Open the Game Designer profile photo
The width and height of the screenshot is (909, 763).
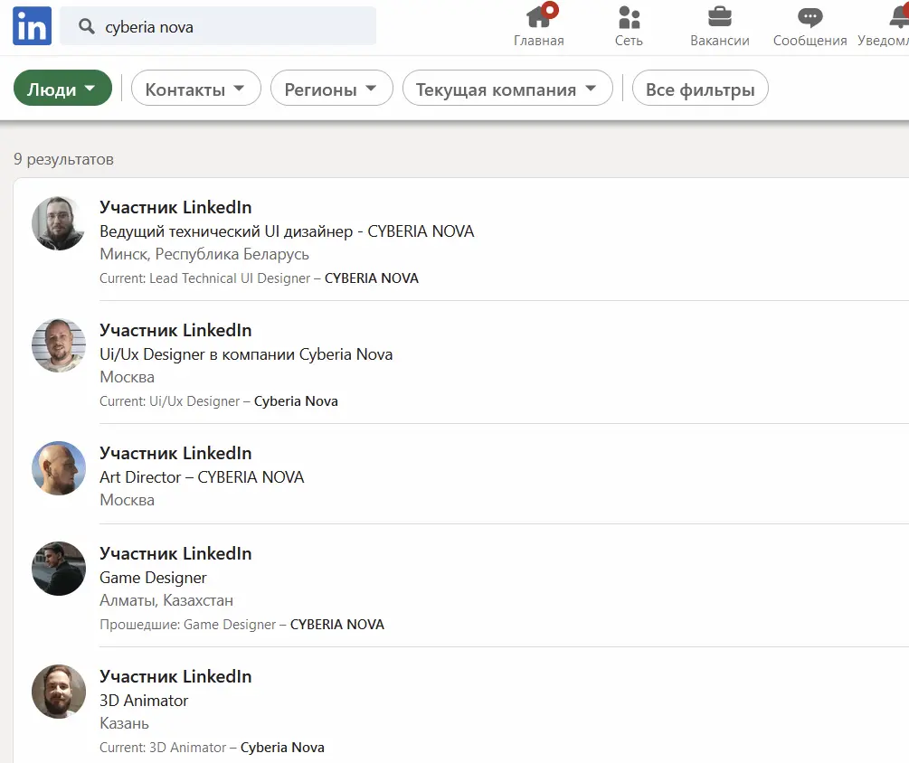59,569
